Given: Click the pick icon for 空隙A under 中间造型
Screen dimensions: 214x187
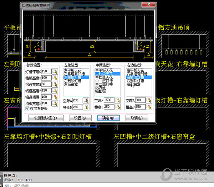Looking at the screenshot, I should click(x=117, y=100).
